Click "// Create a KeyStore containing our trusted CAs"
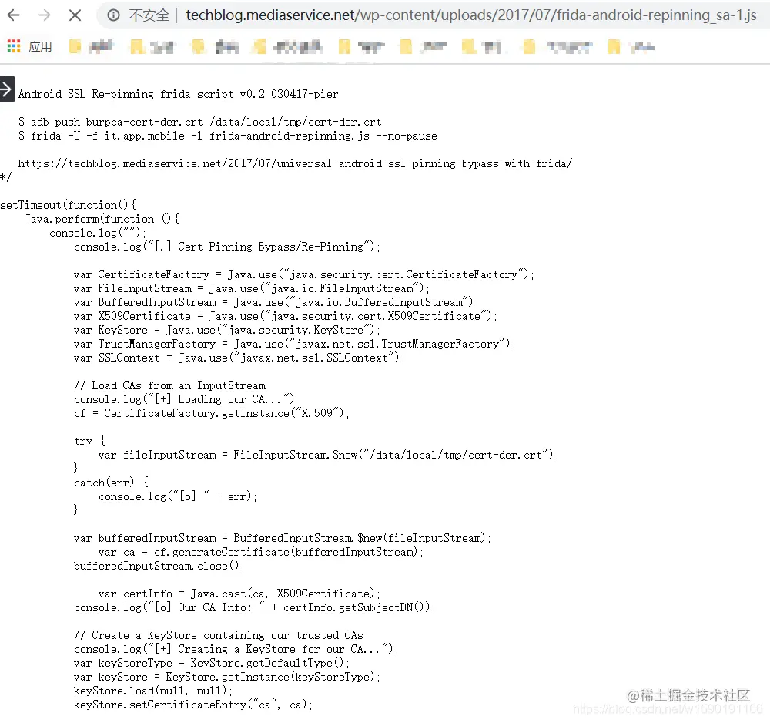The height and width of the screenshot is (723, 770). point(219,635)
